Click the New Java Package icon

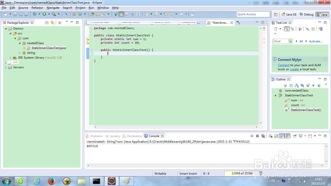click(x=74, y=14)
